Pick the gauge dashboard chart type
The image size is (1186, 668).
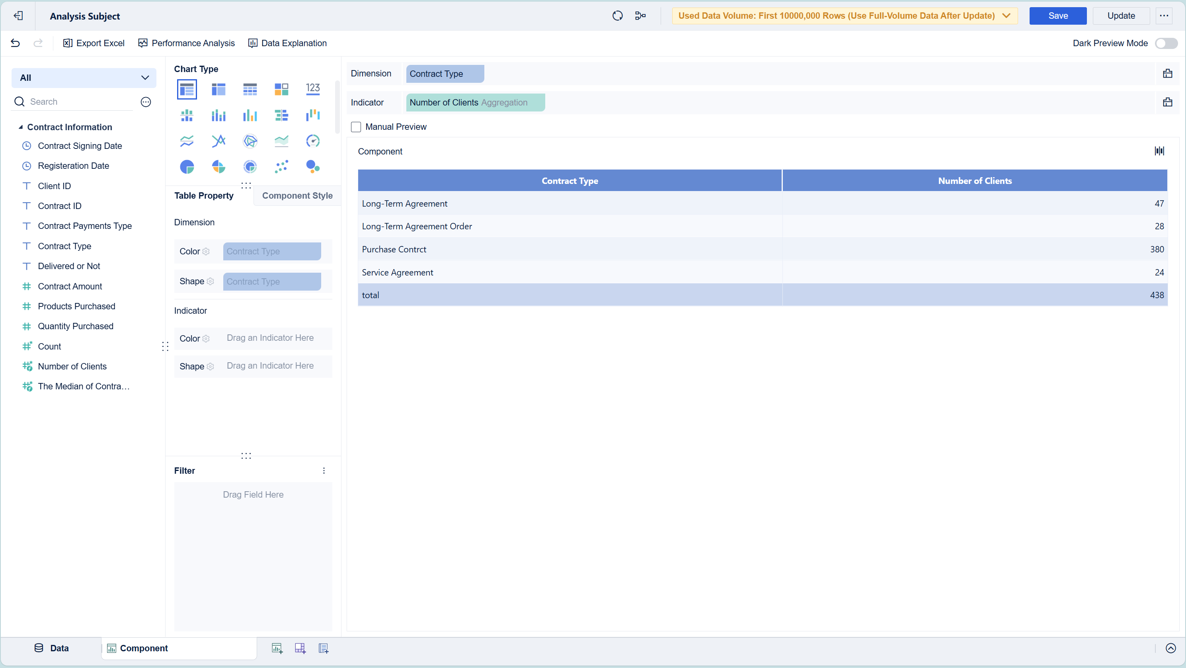click(312, 141)
